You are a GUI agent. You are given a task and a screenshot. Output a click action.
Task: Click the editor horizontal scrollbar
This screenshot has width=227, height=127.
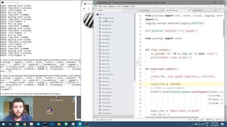point(172,117)
